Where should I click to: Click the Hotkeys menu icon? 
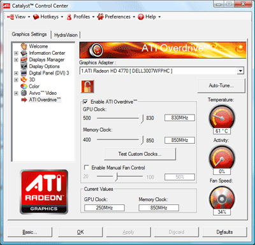point(36,17)
